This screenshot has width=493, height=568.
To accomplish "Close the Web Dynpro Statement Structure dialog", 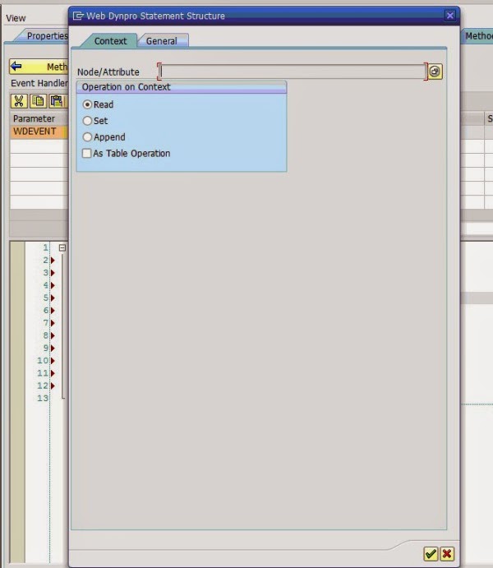I will click(449, 16).
